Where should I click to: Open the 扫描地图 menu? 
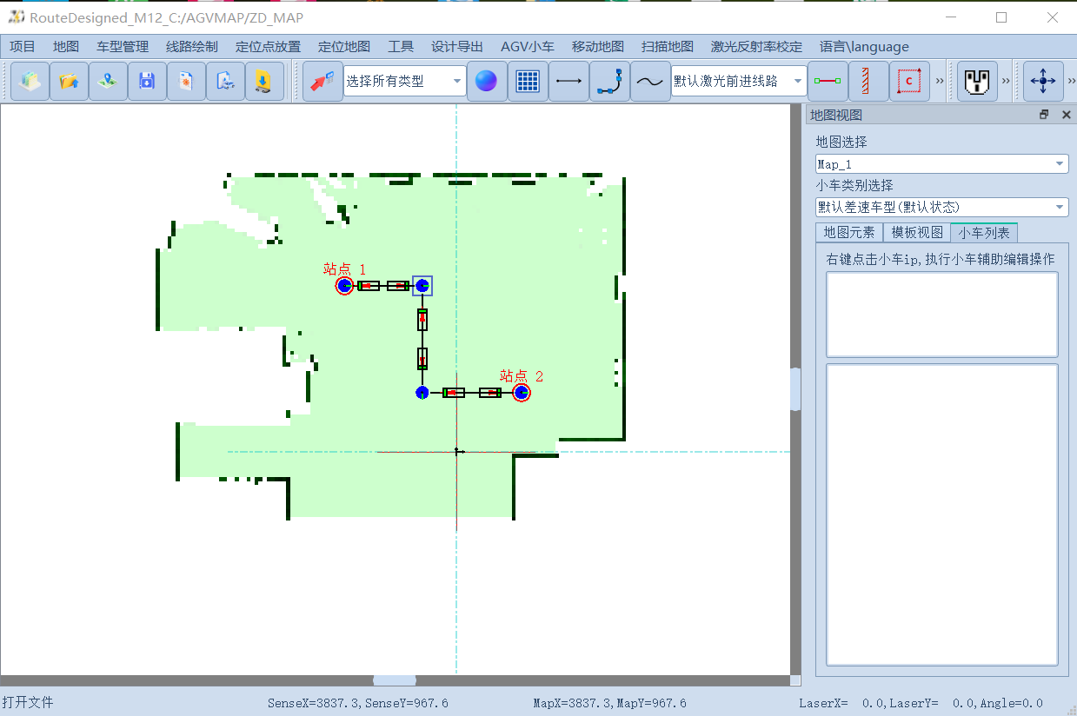(668, 47)
